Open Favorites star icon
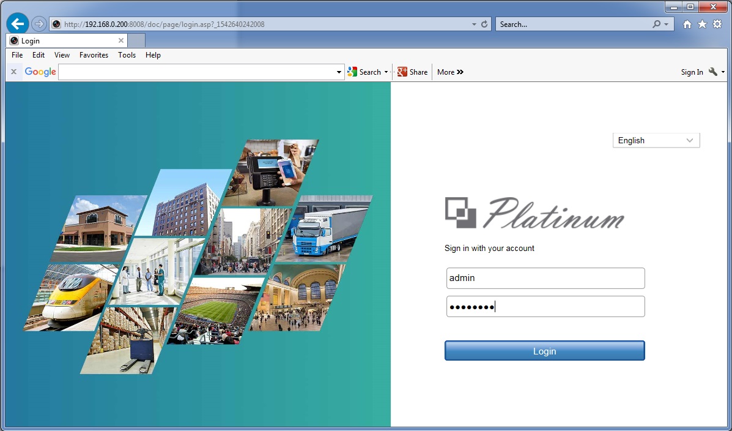The height and width of the screenshot is (431, 732). tap(702, 24)
